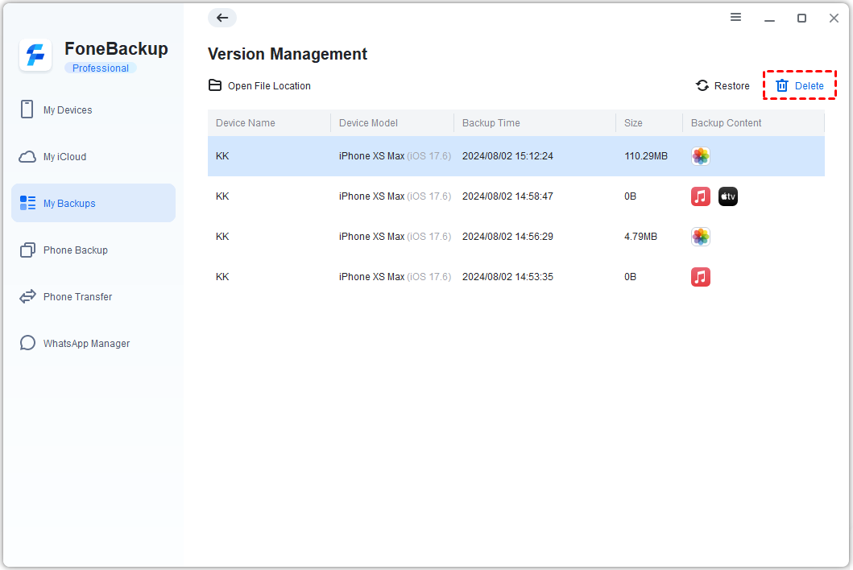Click 0B size in 14:58:47 row
853x570 pixels.
(630, 196)
